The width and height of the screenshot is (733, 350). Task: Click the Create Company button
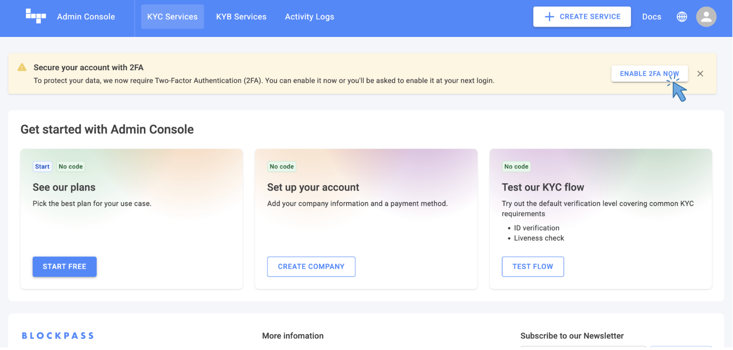coord(311,266)
